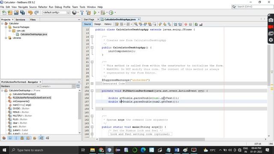This screenshot has width=274, height=154.
Task: Click the horizontal scrollbar of the editor
Action: [152, 139]
